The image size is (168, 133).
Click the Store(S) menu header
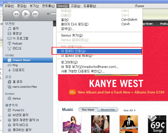[x=63, y=6]
